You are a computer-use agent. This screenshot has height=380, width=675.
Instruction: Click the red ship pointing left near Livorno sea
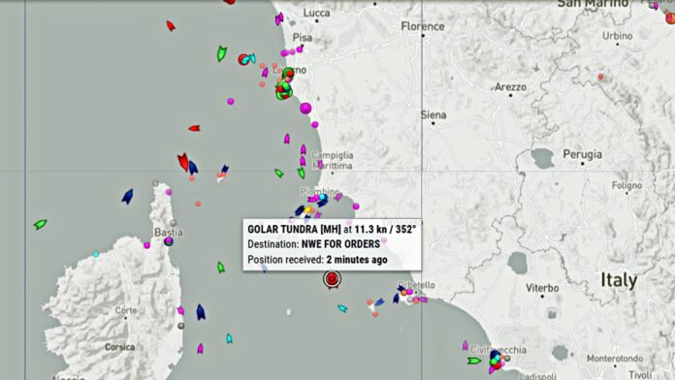(x=194, y=128)
